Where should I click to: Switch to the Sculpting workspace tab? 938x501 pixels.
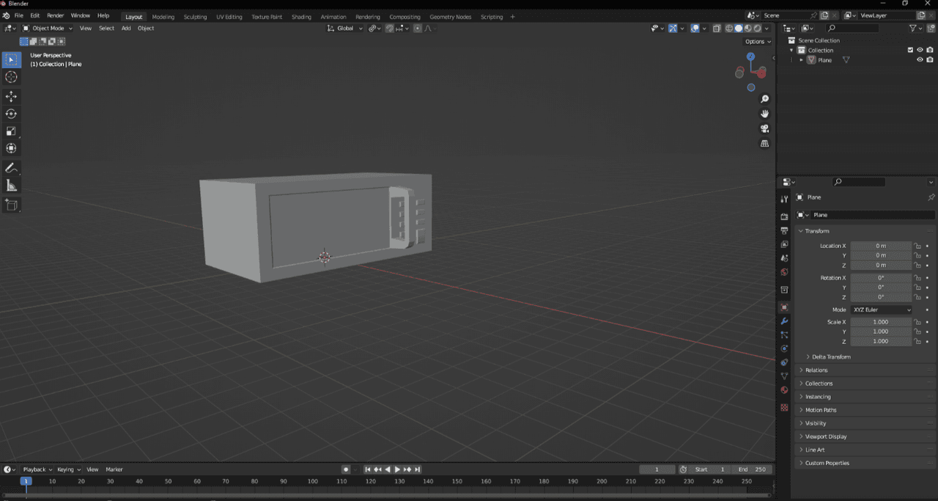pyautogui.click(x=195, y=17)
